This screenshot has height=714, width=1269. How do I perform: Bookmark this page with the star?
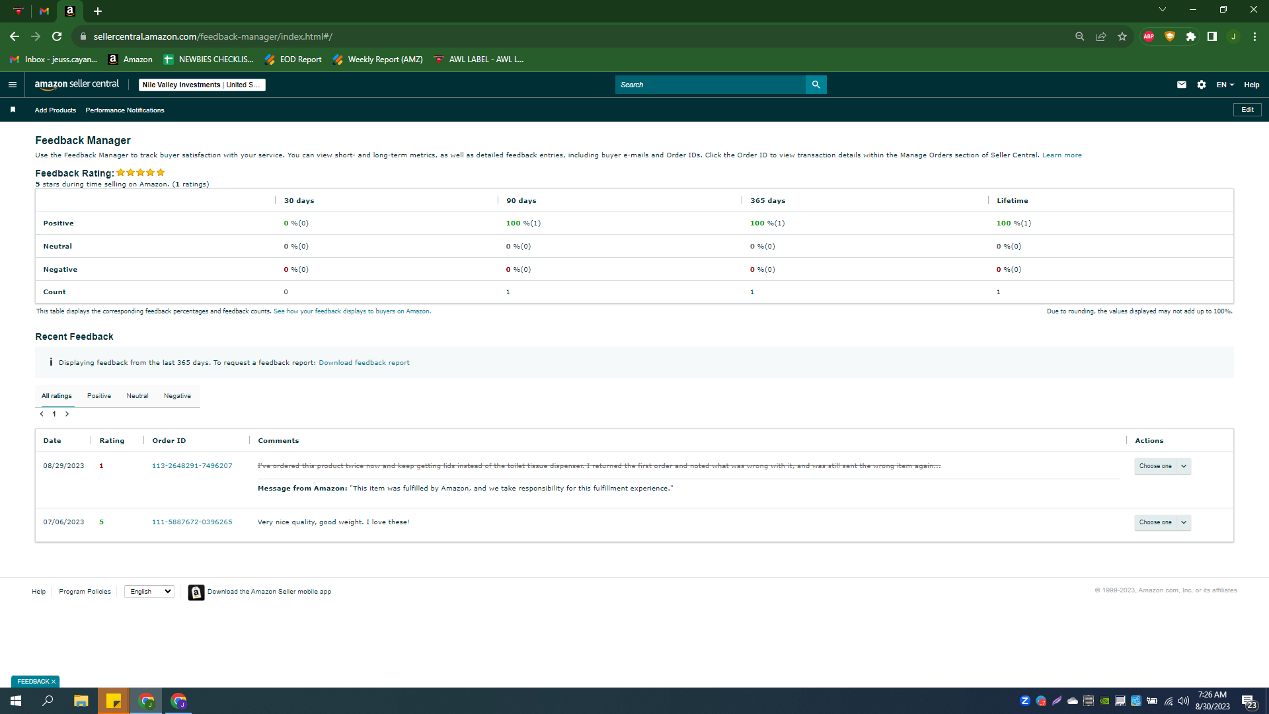[1122, 36]
